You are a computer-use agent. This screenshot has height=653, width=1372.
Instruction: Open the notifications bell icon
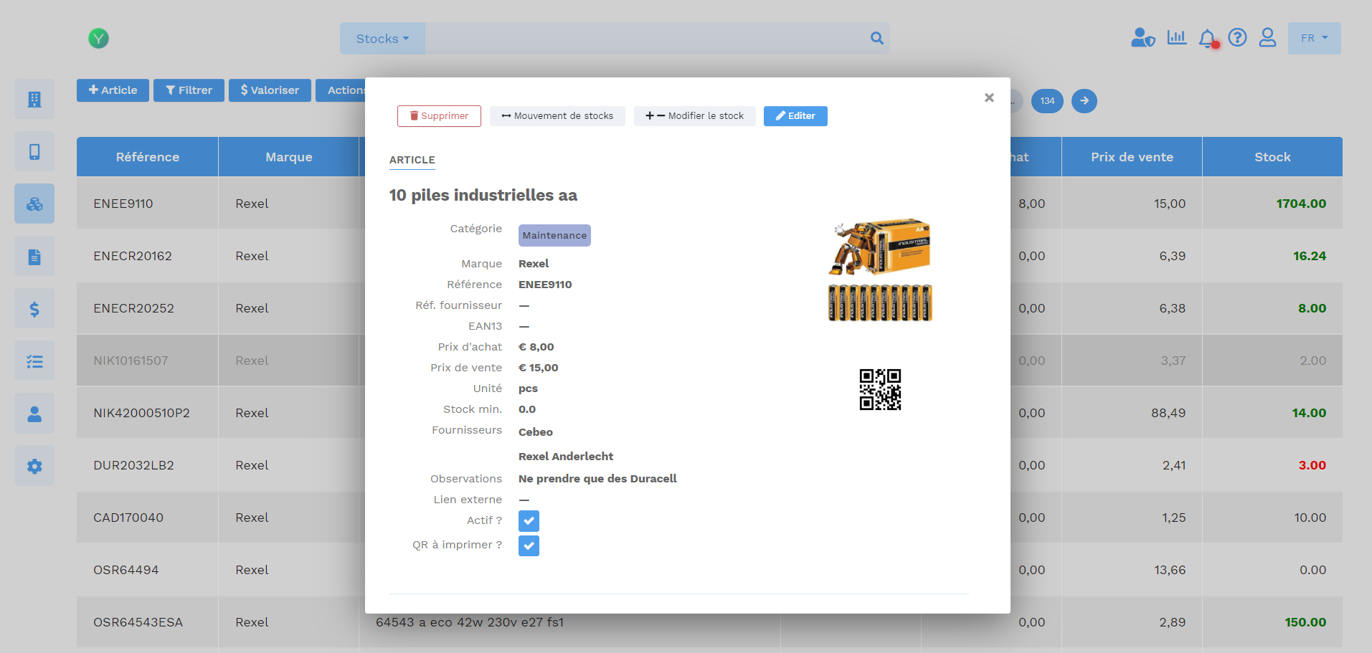[x=1208, y=39]
